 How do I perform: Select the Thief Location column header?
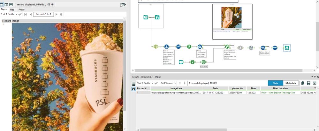[280, 88]
